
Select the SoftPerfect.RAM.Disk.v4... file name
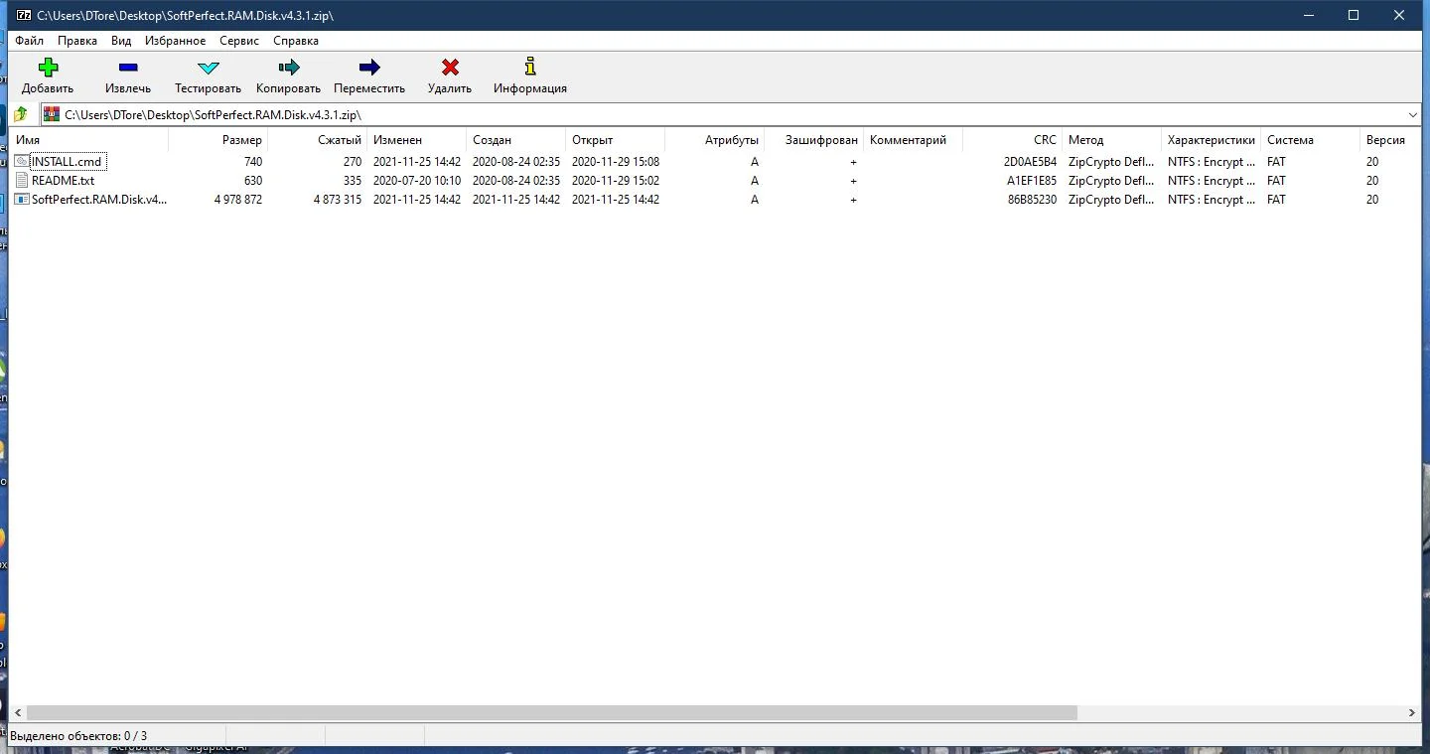coord(99,200)
